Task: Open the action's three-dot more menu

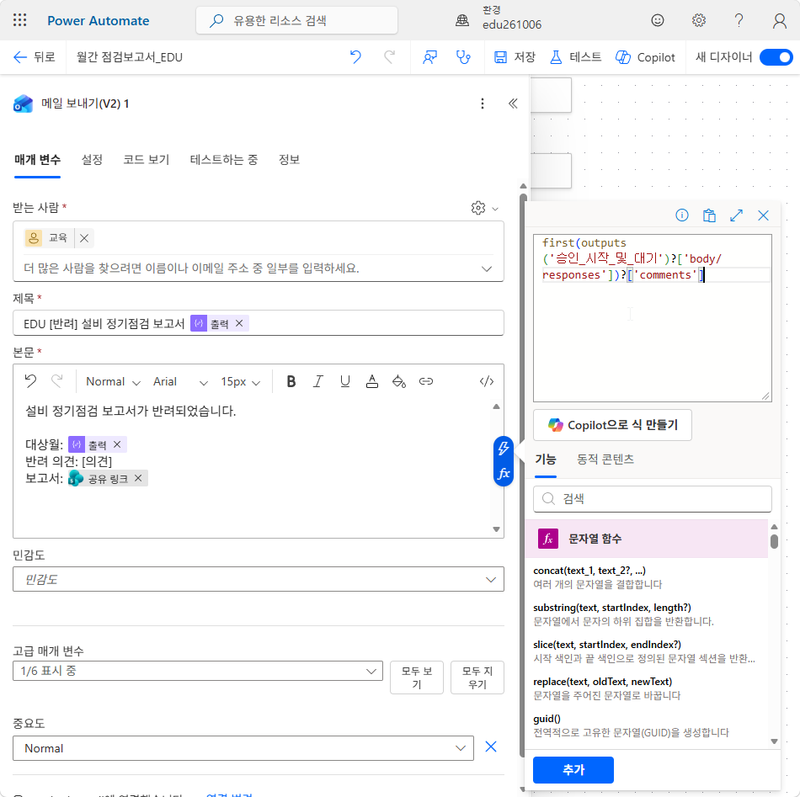Action: [483, 104]
